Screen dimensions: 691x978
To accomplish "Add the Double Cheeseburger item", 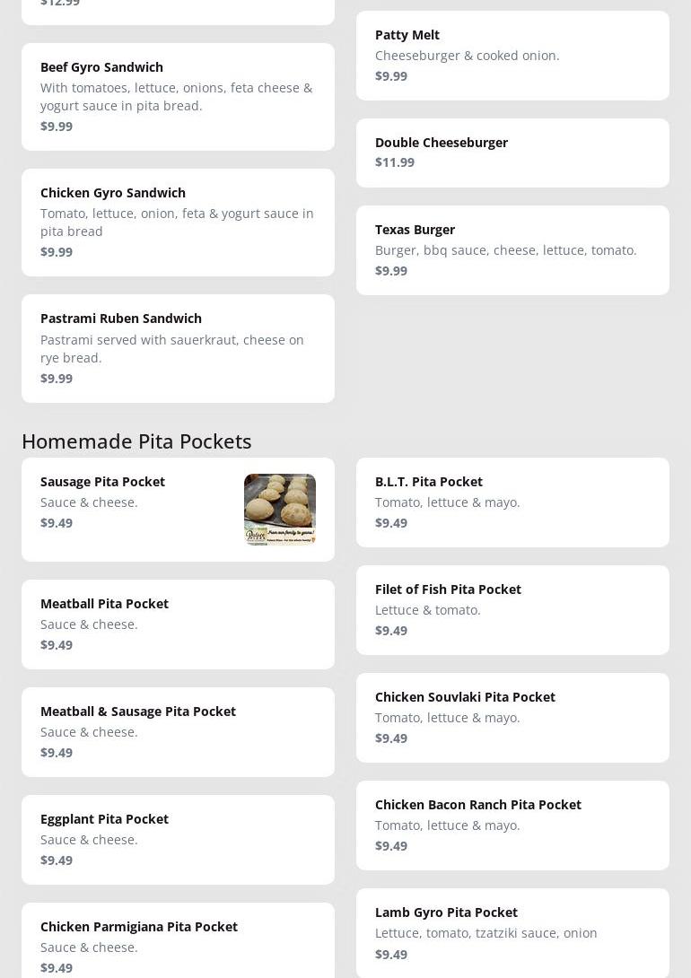I will pyautogui.click(x=512, y=152).
